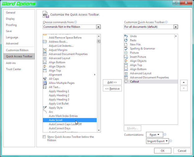The height and width of the screenshot is (157, 194).
Task: Click the Align Top icon in right list
Action: coord(126,65)
